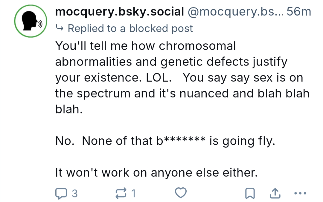Click "It won't work on anyone else either."
The width and height of the screenshot is (323, 202).
tap(156, 173)
